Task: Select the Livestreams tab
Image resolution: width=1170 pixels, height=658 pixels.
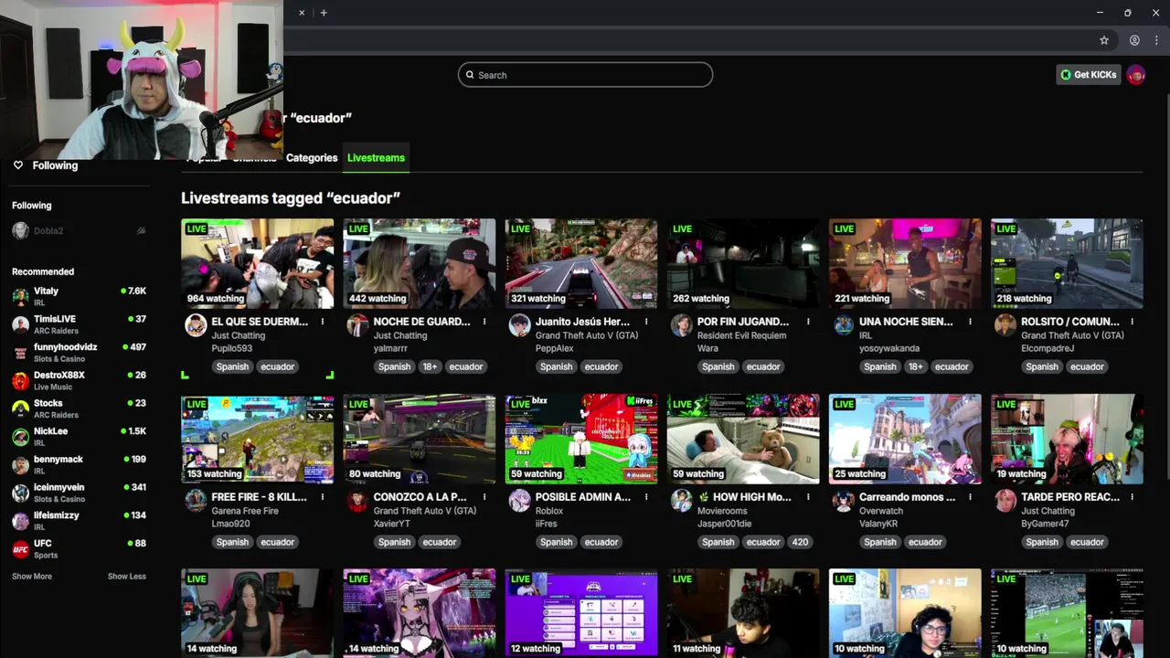Action: pos(376,157)
